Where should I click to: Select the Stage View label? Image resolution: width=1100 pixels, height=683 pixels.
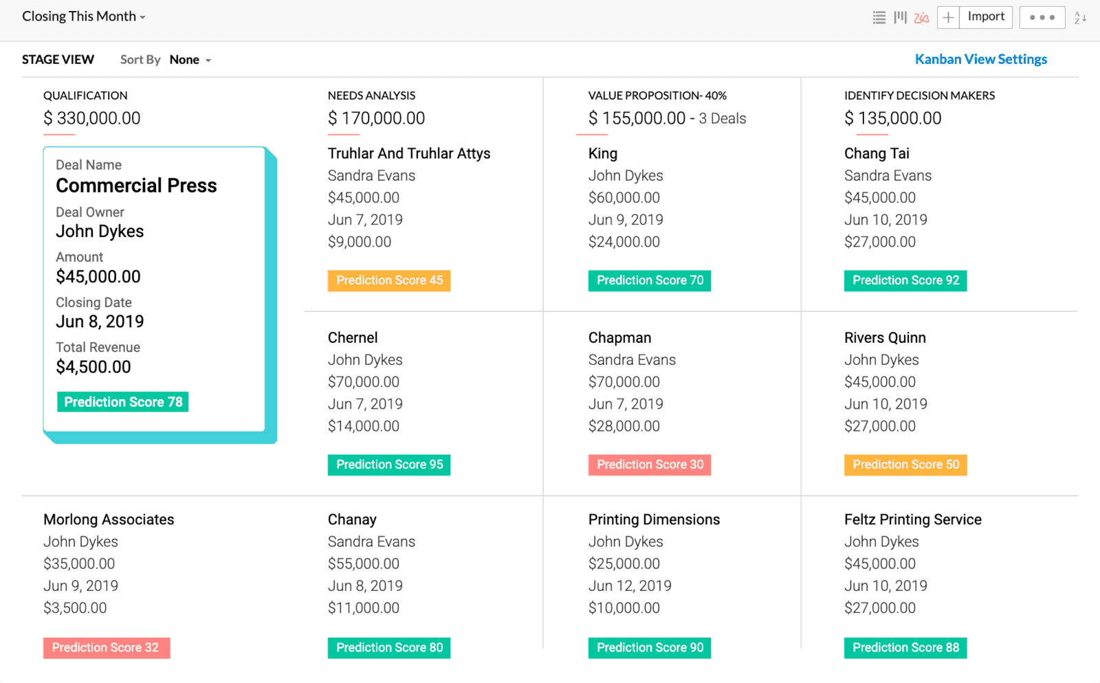click(x=58, y=60)
